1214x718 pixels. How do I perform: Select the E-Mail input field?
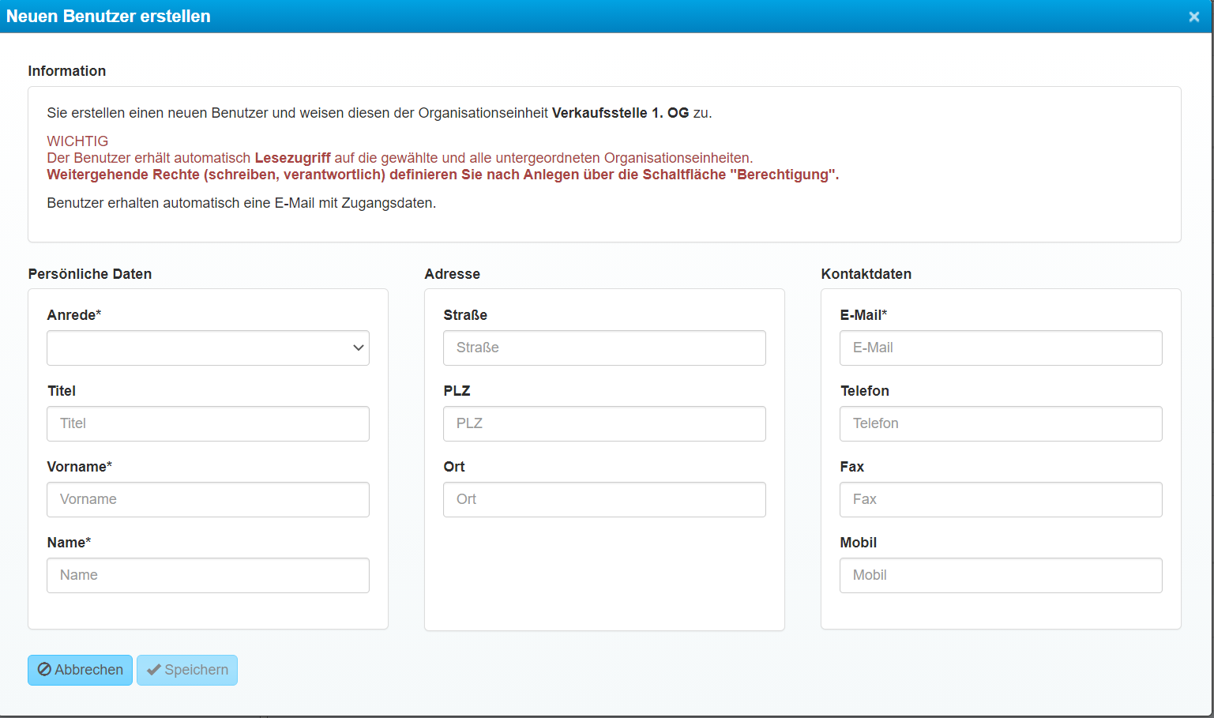pos(1001,348)
